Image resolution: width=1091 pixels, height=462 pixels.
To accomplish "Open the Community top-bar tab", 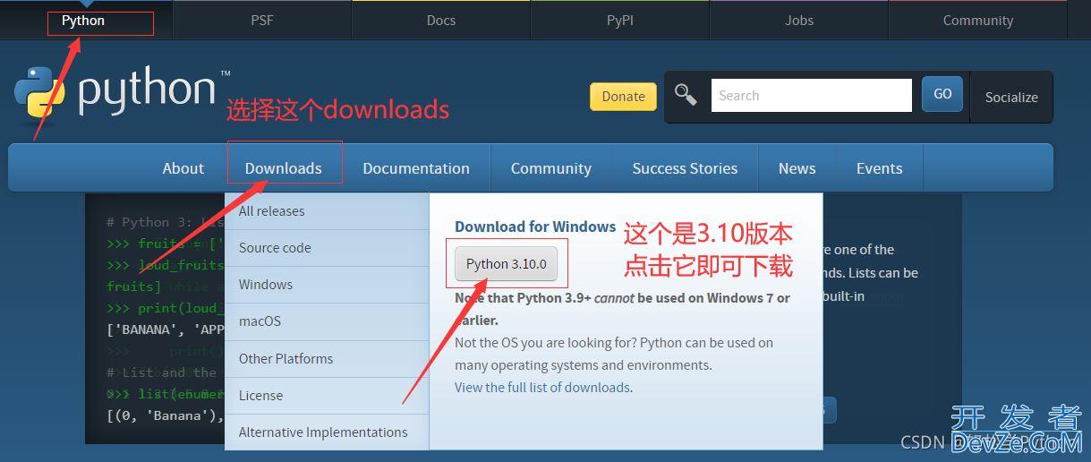I will (978, 20).
